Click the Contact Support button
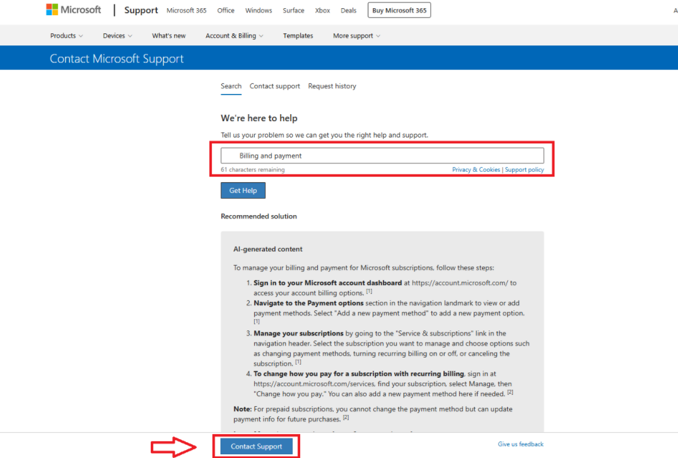This screenshot has height=458, width=678. coord(257,446)
